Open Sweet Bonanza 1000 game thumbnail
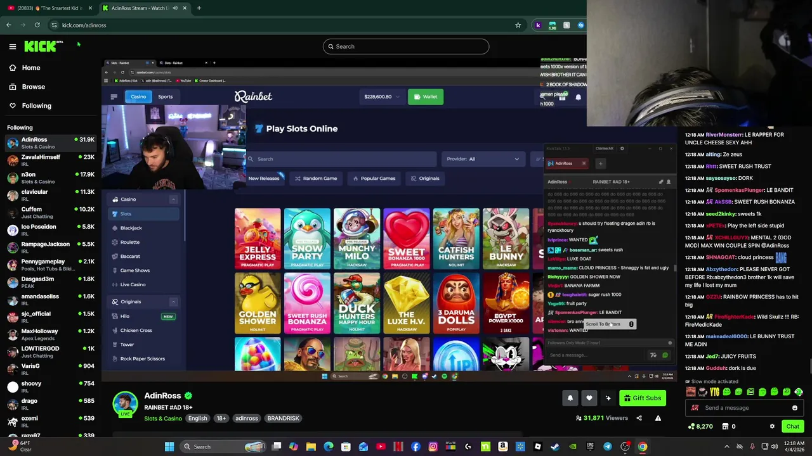This screenshot has height=456, width=812. (407, 239)
